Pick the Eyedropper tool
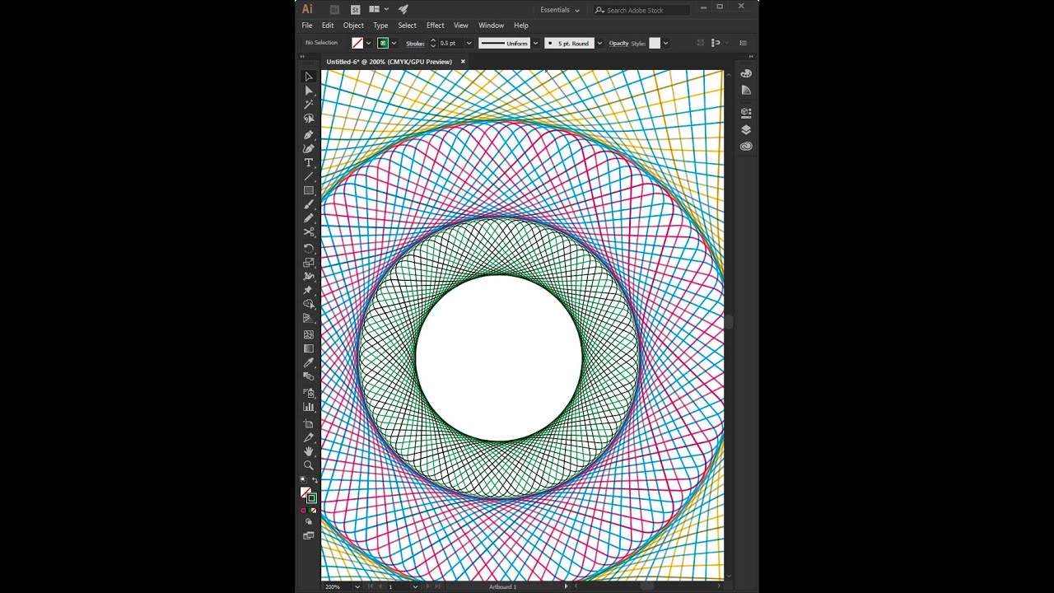 click(309, 362)
